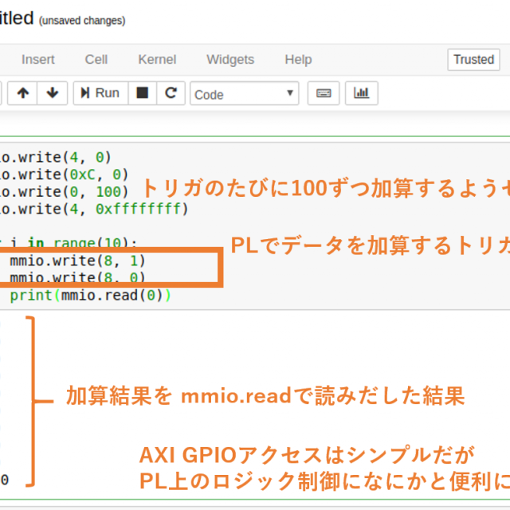Run the selected cell
The width and height of the screenshot is (510, 510).
click(99, 93)
